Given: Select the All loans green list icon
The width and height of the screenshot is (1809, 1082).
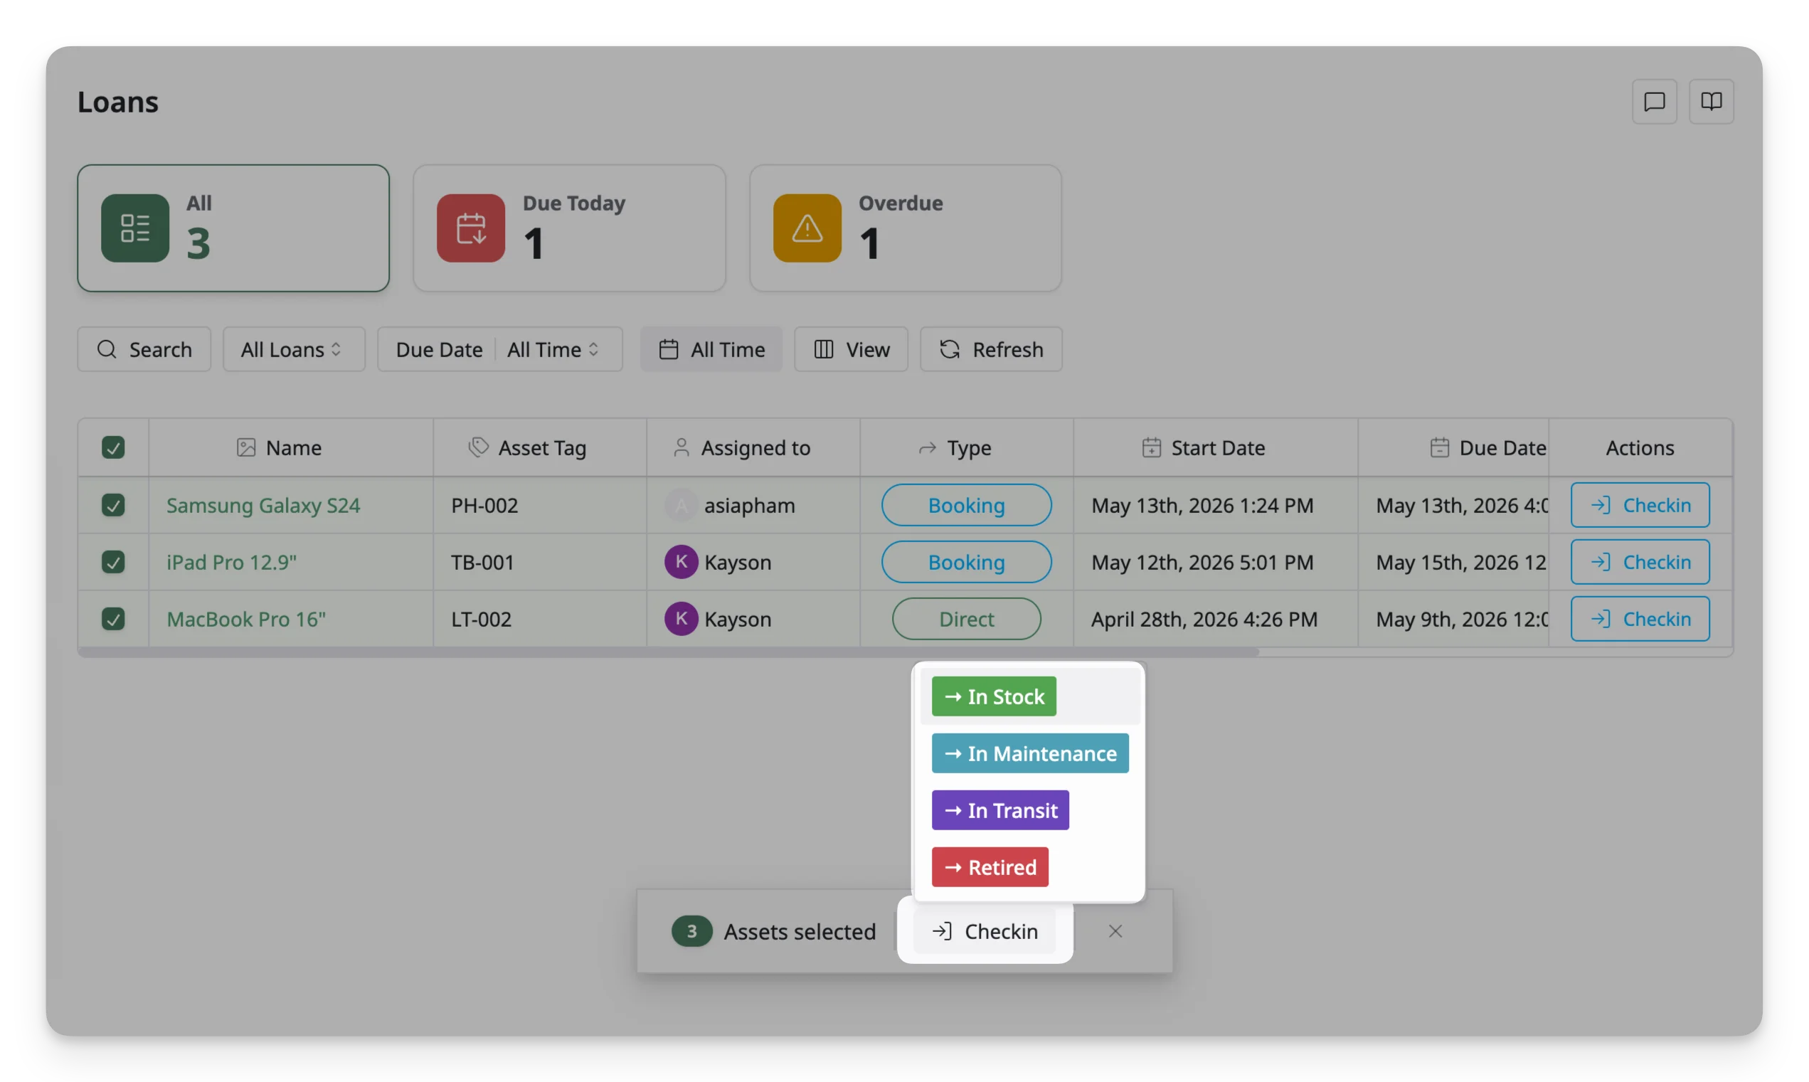Looking at the screenshot, I should (135, 228).
